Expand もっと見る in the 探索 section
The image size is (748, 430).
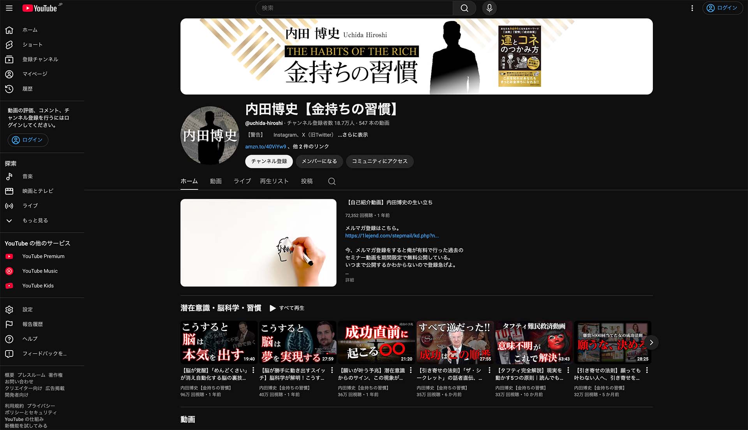coord(35,220)
